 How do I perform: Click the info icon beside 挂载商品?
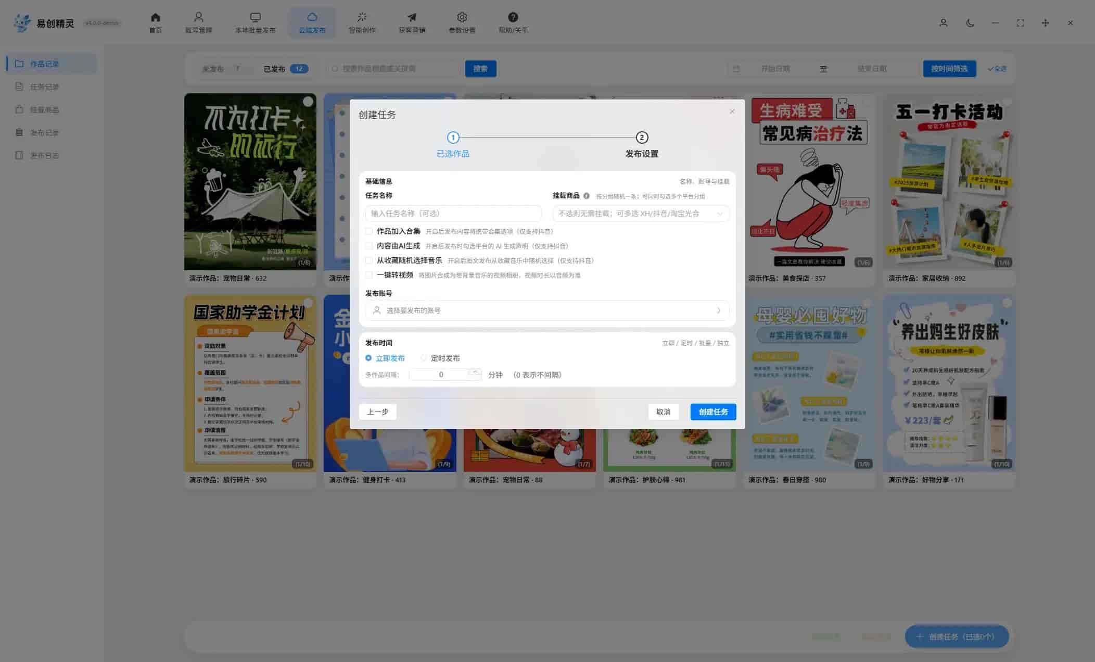[x=587, y=196]
